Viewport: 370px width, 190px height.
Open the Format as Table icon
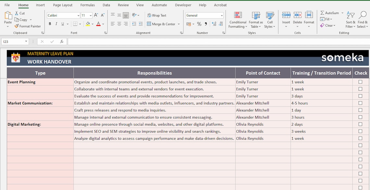point(256,15)
